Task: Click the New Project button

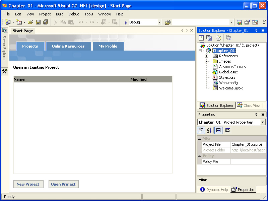Action: [x=28, y=184]
